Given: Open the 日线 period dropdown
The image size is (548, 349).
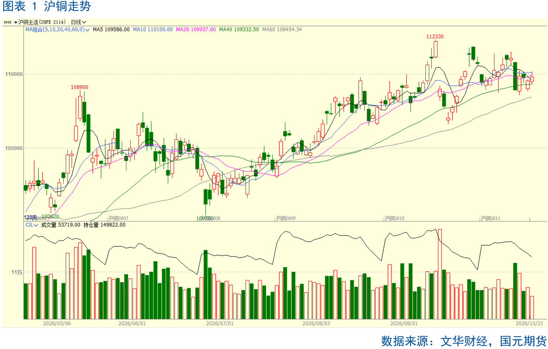Looking at the screenshot, I should click(78, 22).
